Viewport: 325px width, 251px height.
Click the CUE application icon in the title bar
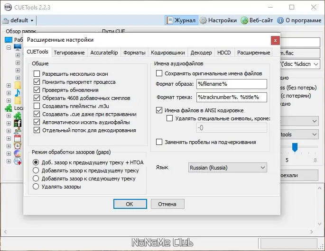click(8, 7)
